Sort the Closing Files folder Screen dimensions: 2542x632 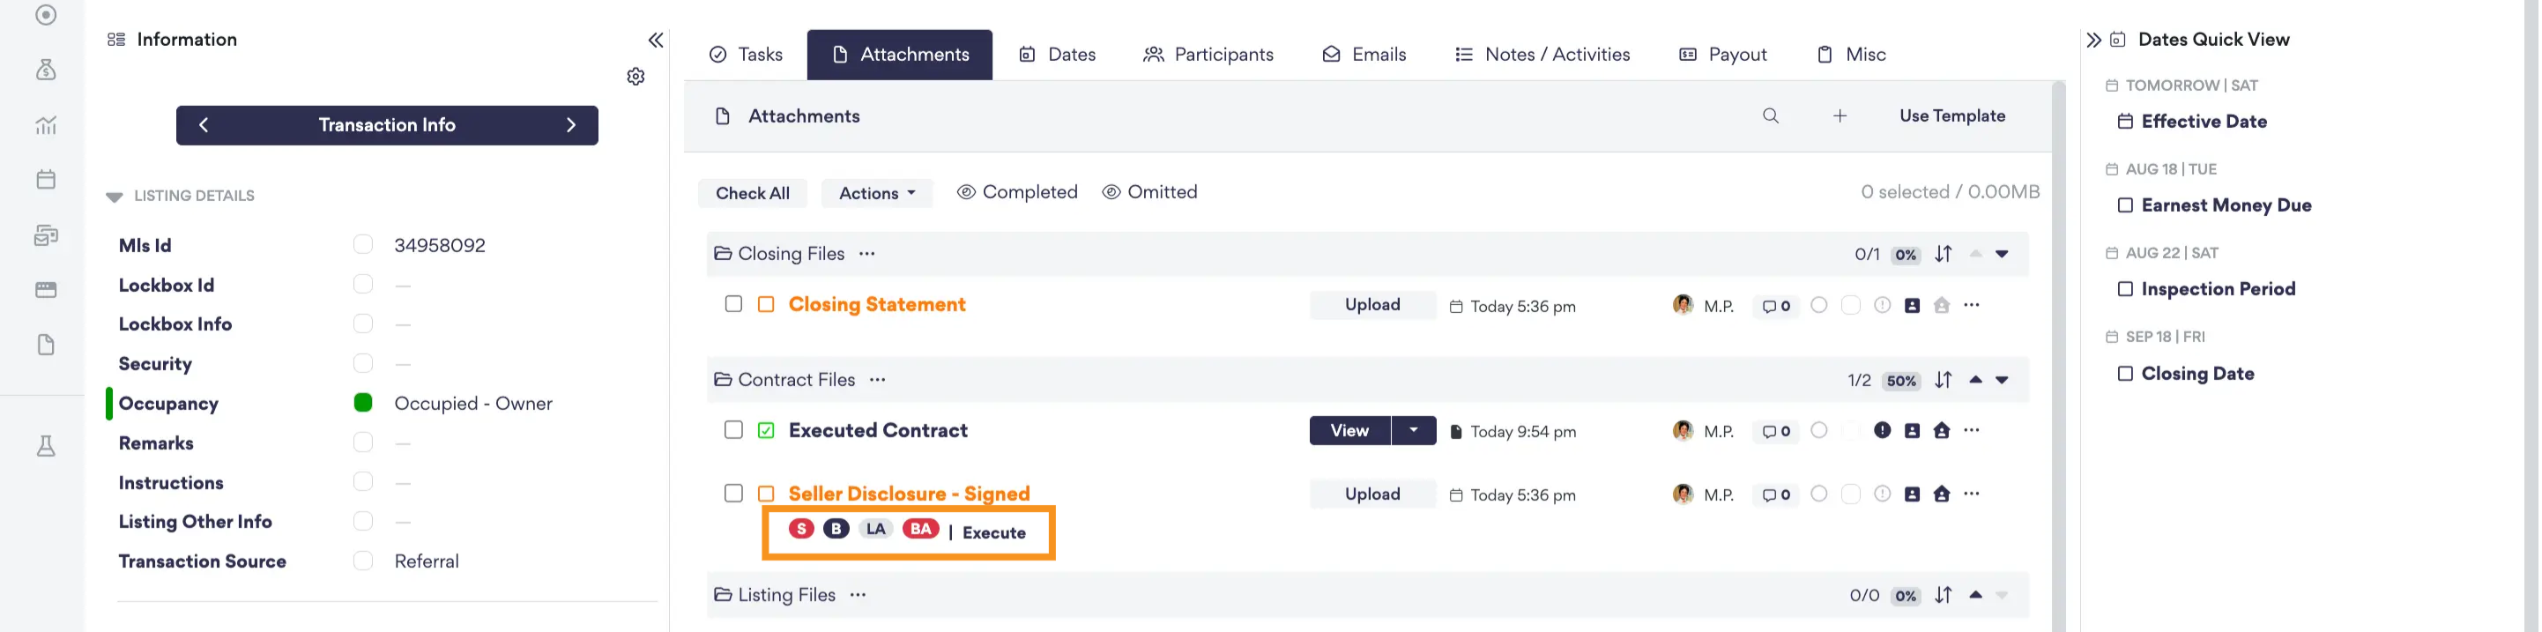1943,254
